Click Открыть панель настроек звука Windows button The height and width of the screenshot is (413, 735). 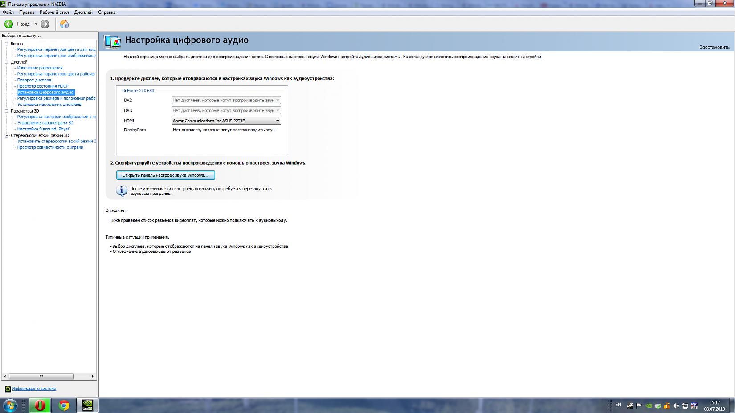(166, 175)
